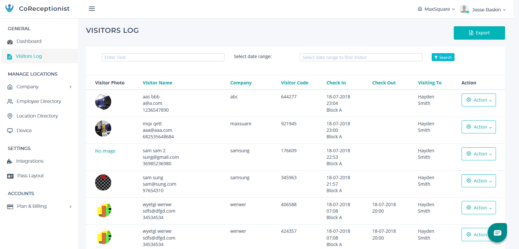Click the Dashboard gauge icon
519x249 pixels.
pos(10,42)
